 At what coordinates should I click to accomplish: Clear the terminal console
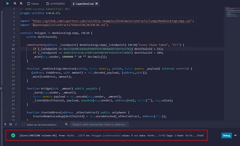pyautogui.click(x=11, y=124)
